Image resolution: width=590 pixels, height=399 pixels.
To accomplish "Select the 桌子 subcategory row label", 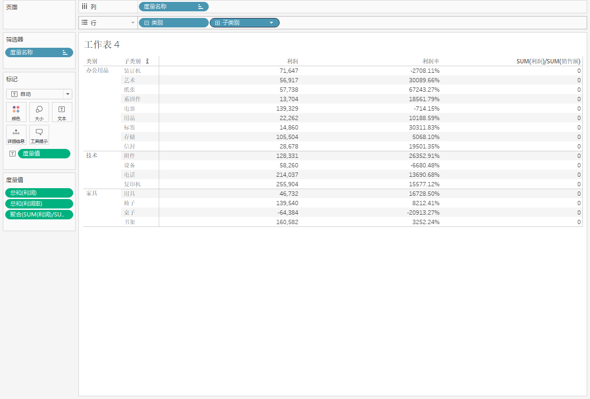I will click(x=129, y=213).
